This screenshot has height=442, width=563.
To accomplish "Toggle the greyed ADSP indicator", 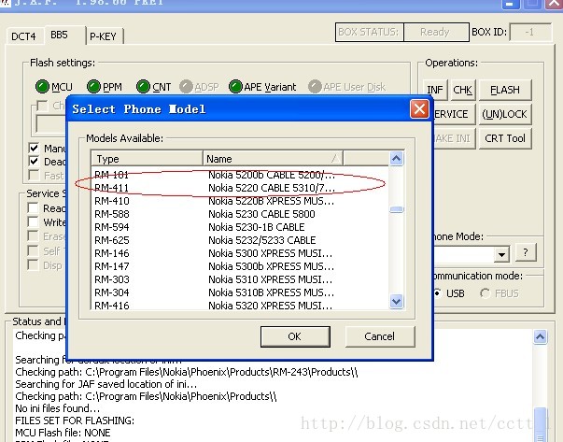I will (x=186, y=87).
